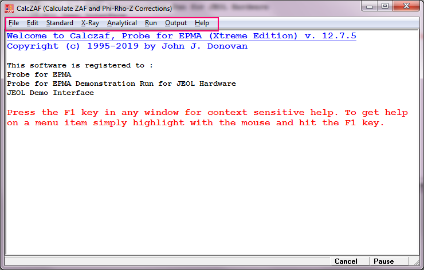Open the Help menu
The width and height of the screenshot is (424, 270).
[202, 23]
